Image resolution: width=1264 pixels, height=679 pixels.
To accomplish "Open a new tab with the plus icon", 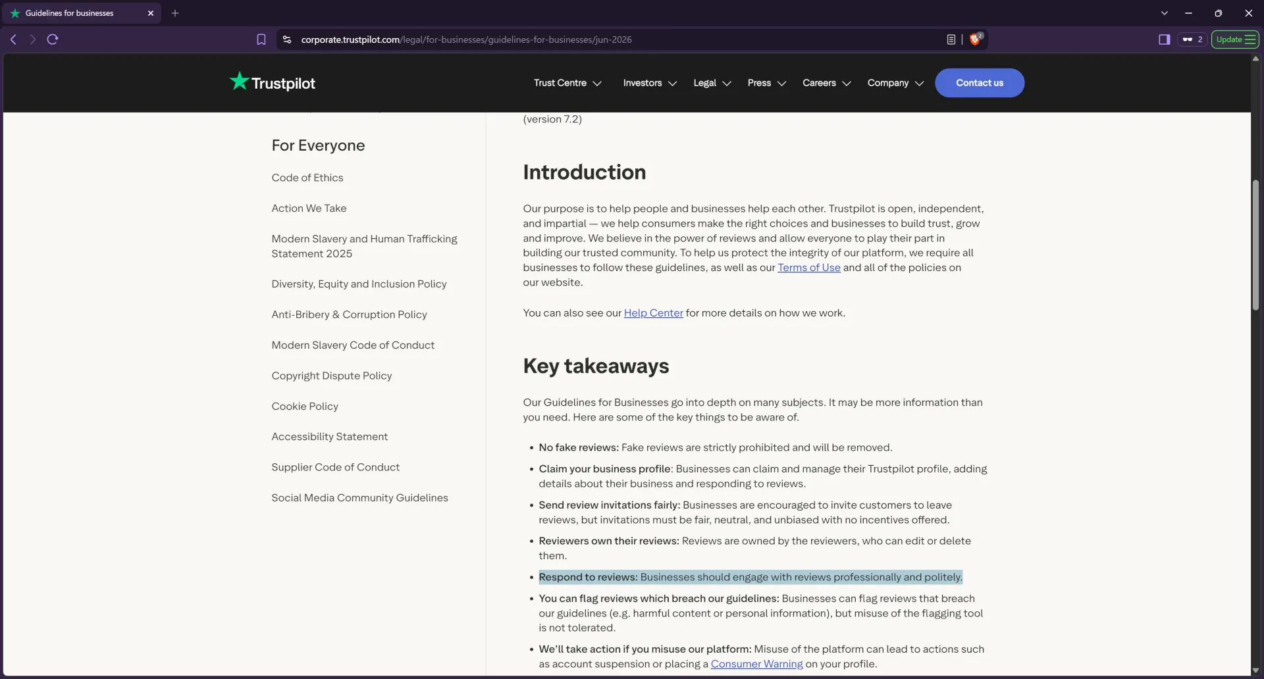I will [175, 13].
